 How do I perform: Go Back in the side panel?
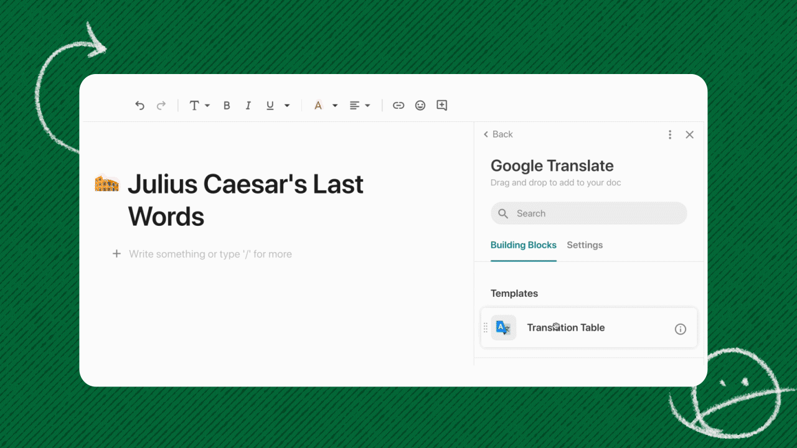click(x=498, y=134)
